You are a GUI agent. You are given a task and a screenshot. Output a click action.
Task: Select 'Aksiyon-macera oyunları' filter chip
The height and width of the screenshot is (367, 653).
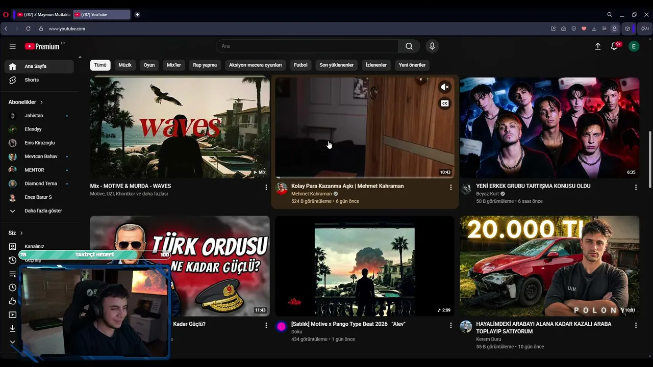255,65
